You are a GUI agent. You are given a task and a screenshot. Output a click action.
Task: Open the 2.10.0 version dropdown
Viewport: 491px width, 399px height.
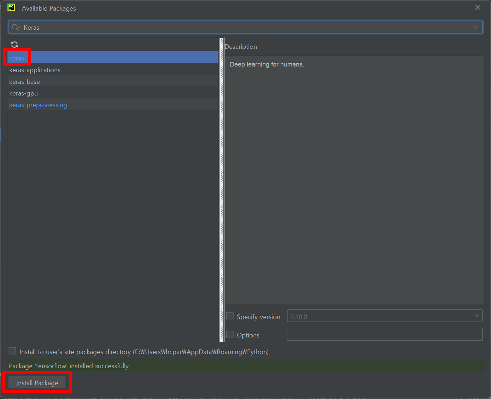(x=385, y=316)
